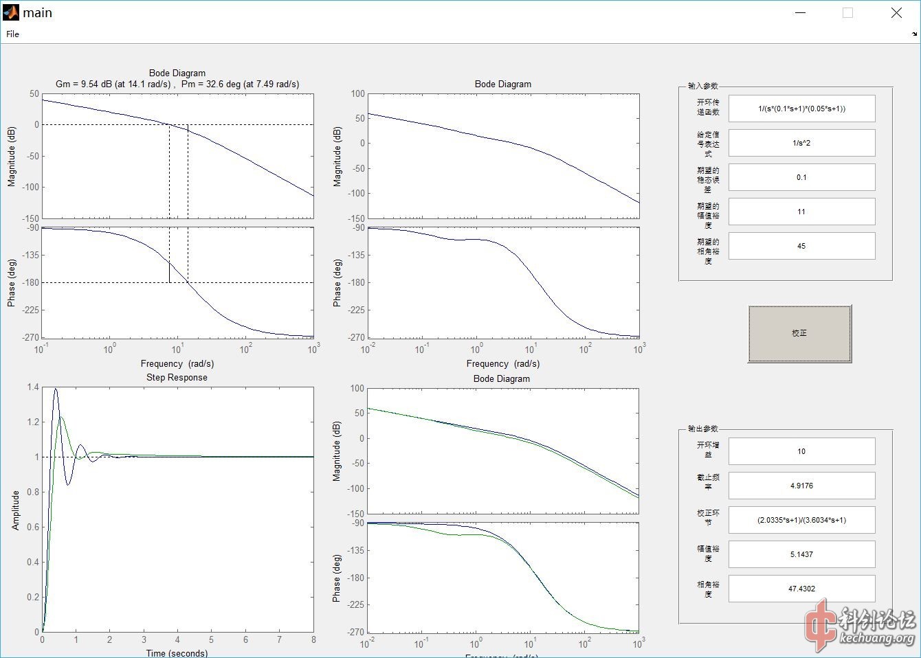Click the 截止频率 output field showing 4.9176
This screenshot has width=921, height=658.
coord(801,486)
